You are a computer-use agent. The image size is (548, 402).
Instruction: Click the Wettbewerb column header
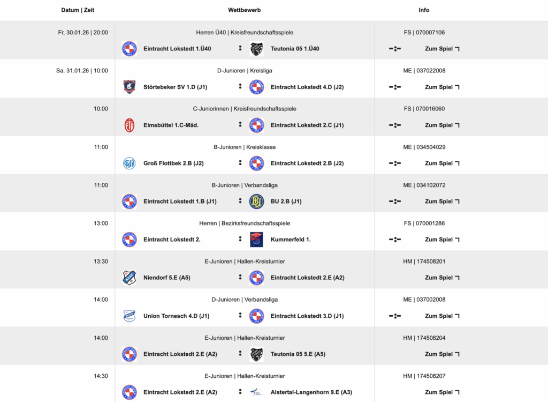(x=245, y=10)
